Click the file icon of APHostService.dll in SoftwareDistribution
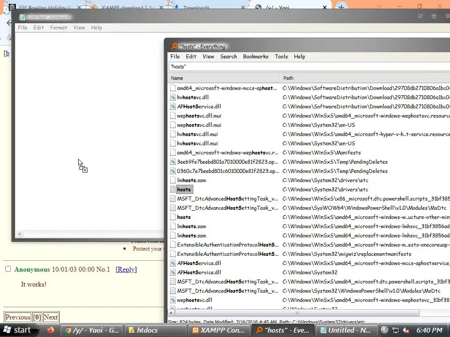The height and width of the screenshot is (337, 450). (173, 106)
